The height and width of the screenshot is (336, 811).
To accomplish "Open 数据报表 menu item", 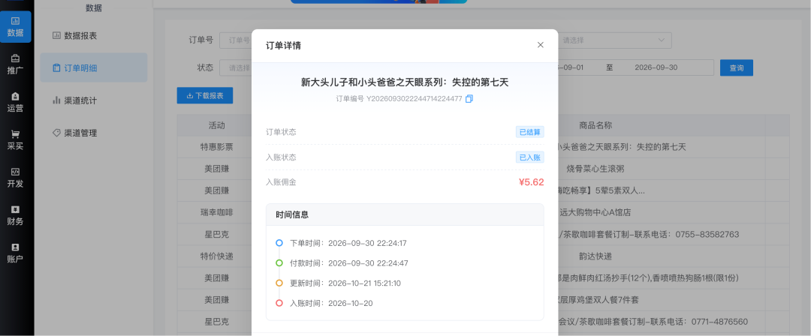I will 94,36.
